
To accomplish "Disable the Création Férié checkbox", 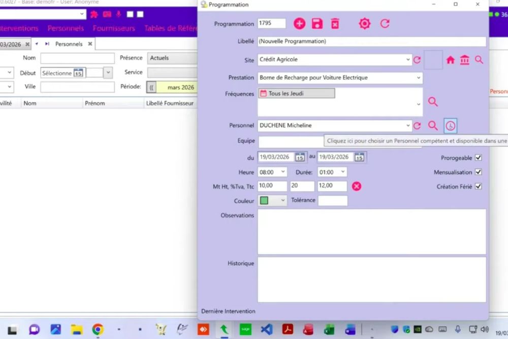I will click(x=478, y=187).
